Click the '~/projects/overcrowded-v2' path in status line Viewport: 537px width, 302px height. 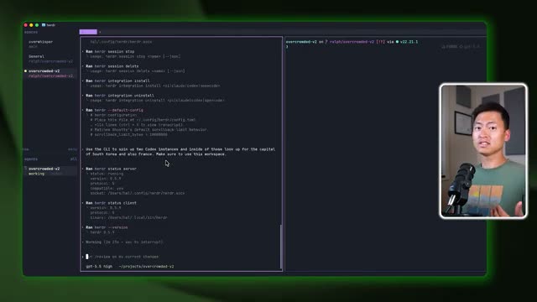(146, 267)
